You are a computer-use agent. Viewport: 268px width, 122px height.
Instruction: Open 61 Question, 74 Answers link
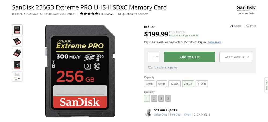[x=133, y=14]
